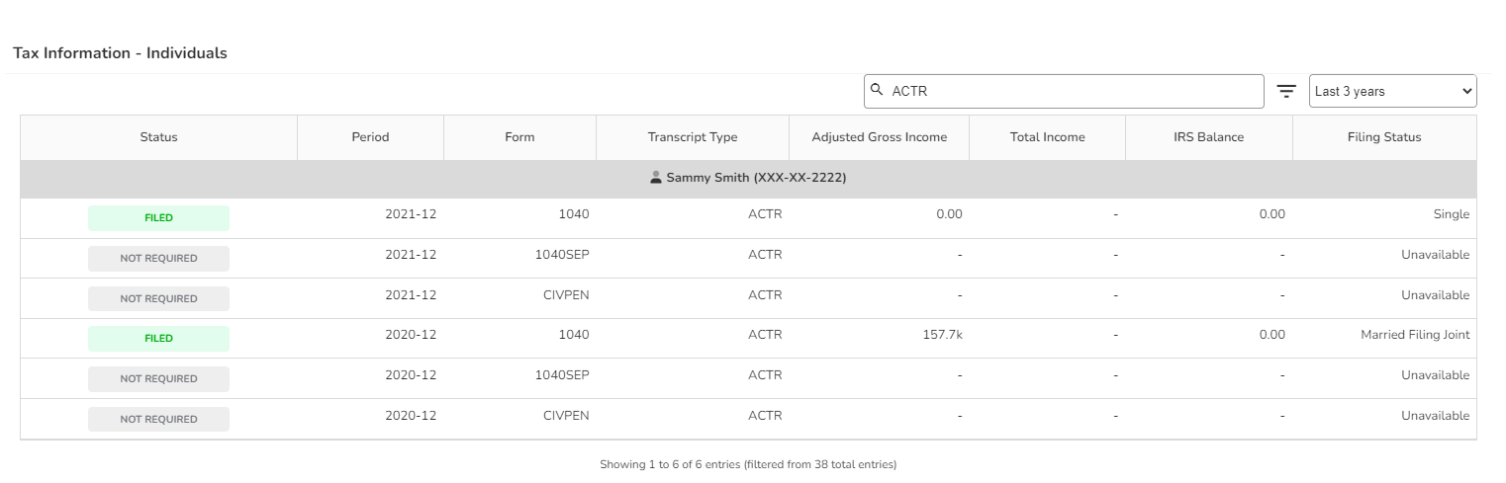Sort by the Adjusted Gross Income header

pyautogui.click(x=879, y=137)
